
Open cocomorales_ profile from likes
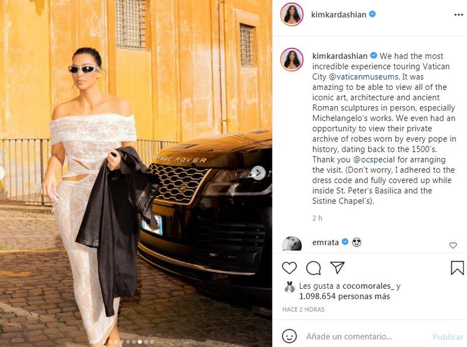click(368, 286)
